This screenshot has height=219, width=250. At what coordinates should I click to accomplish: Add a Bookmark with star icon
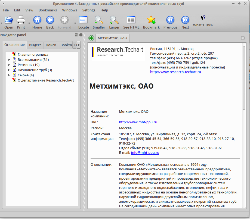(151, 20)
